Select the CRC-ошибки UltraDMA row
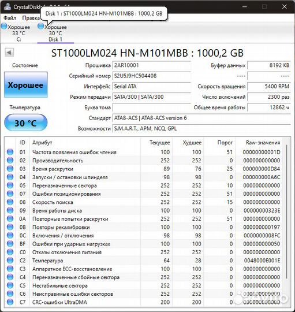Screen dimensions: 295x312 [x=144, y=302]
